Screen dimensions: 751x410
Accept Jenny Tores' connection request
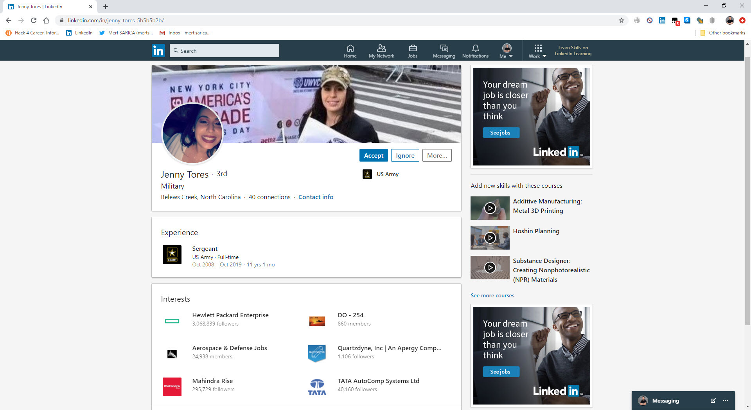374,155
